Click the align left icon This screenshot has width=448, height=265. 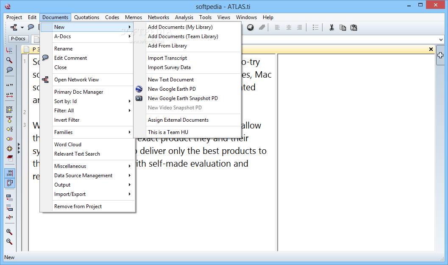click(277, 28)
